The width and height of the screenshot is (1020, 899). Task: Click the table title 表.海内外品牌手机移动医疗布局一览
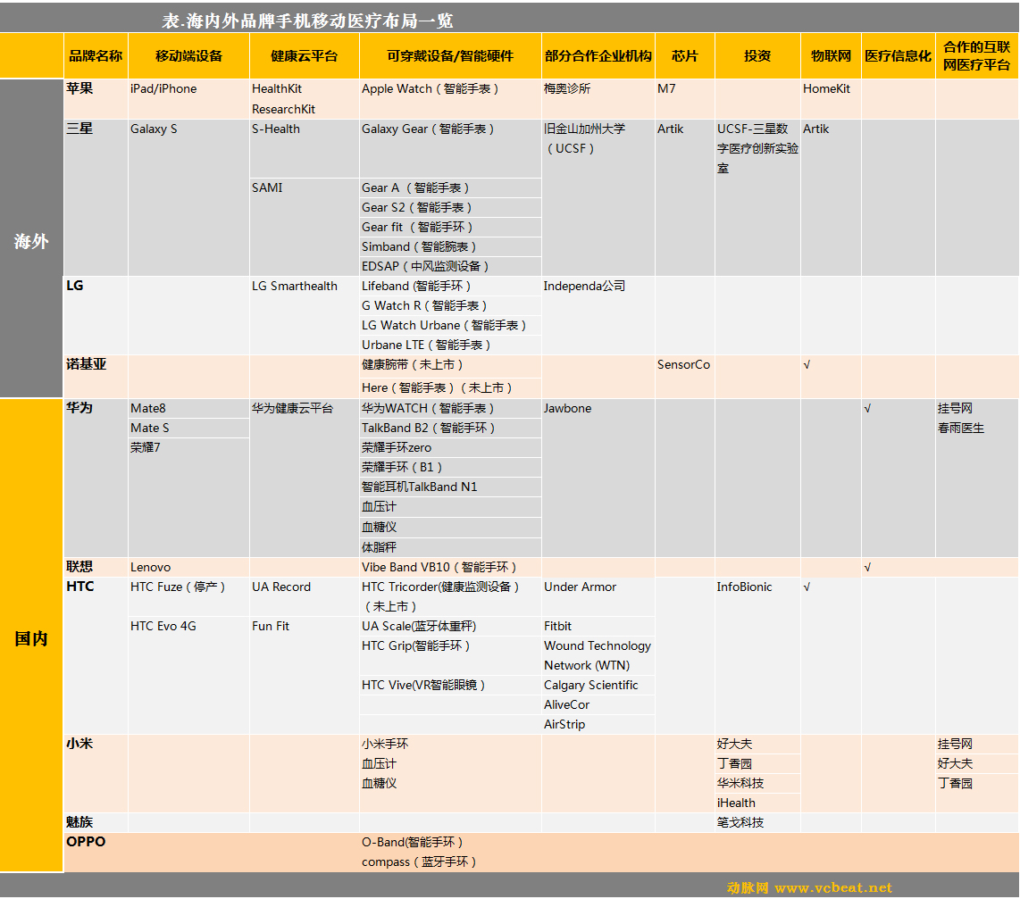[x=307, y=21]
